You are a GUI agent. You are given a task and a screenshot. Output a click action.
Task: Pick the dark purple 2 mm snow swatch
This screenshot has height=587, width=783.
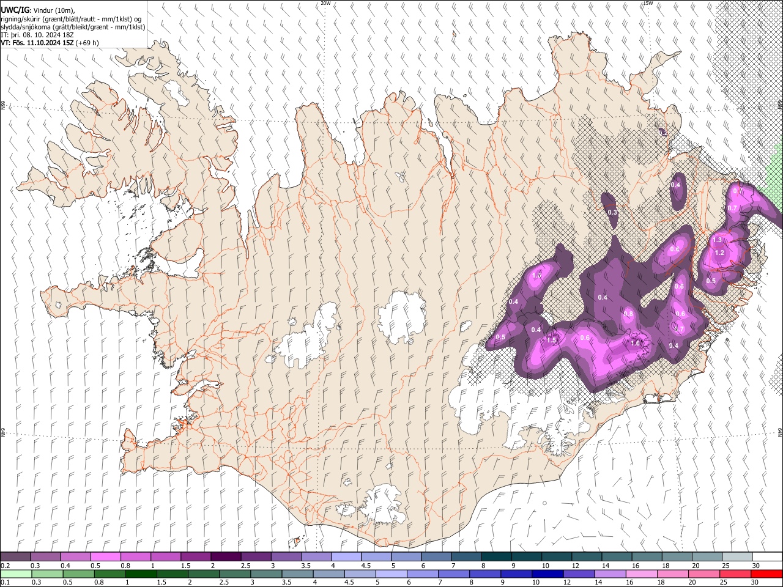[225, 556]
